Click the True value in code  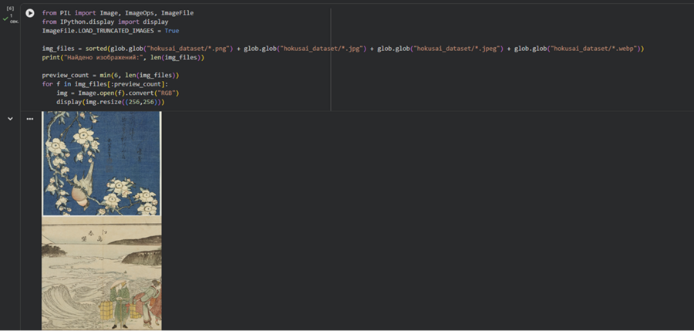(x=172, y=31)
